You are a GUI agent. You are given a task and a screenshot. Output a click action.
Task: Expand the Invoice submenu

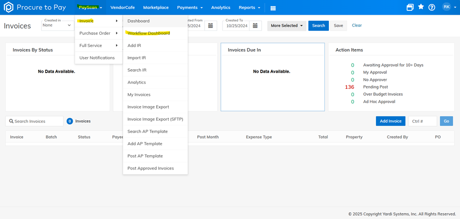pyautogui.click(x=99, y=21)
